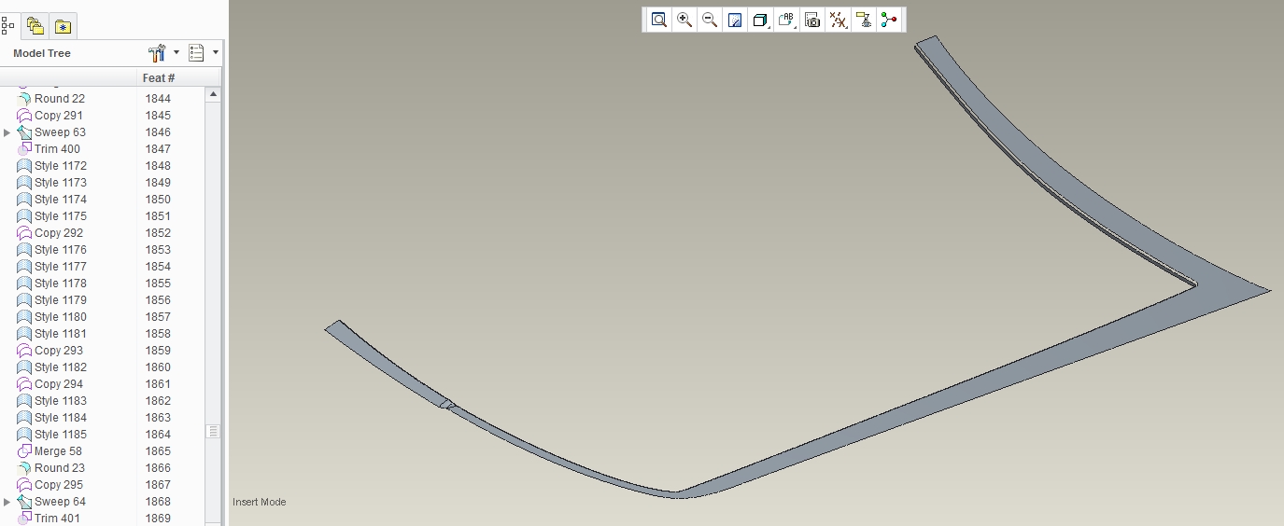
Task: Select the Copy 293 feature
Action: (59, 351)
